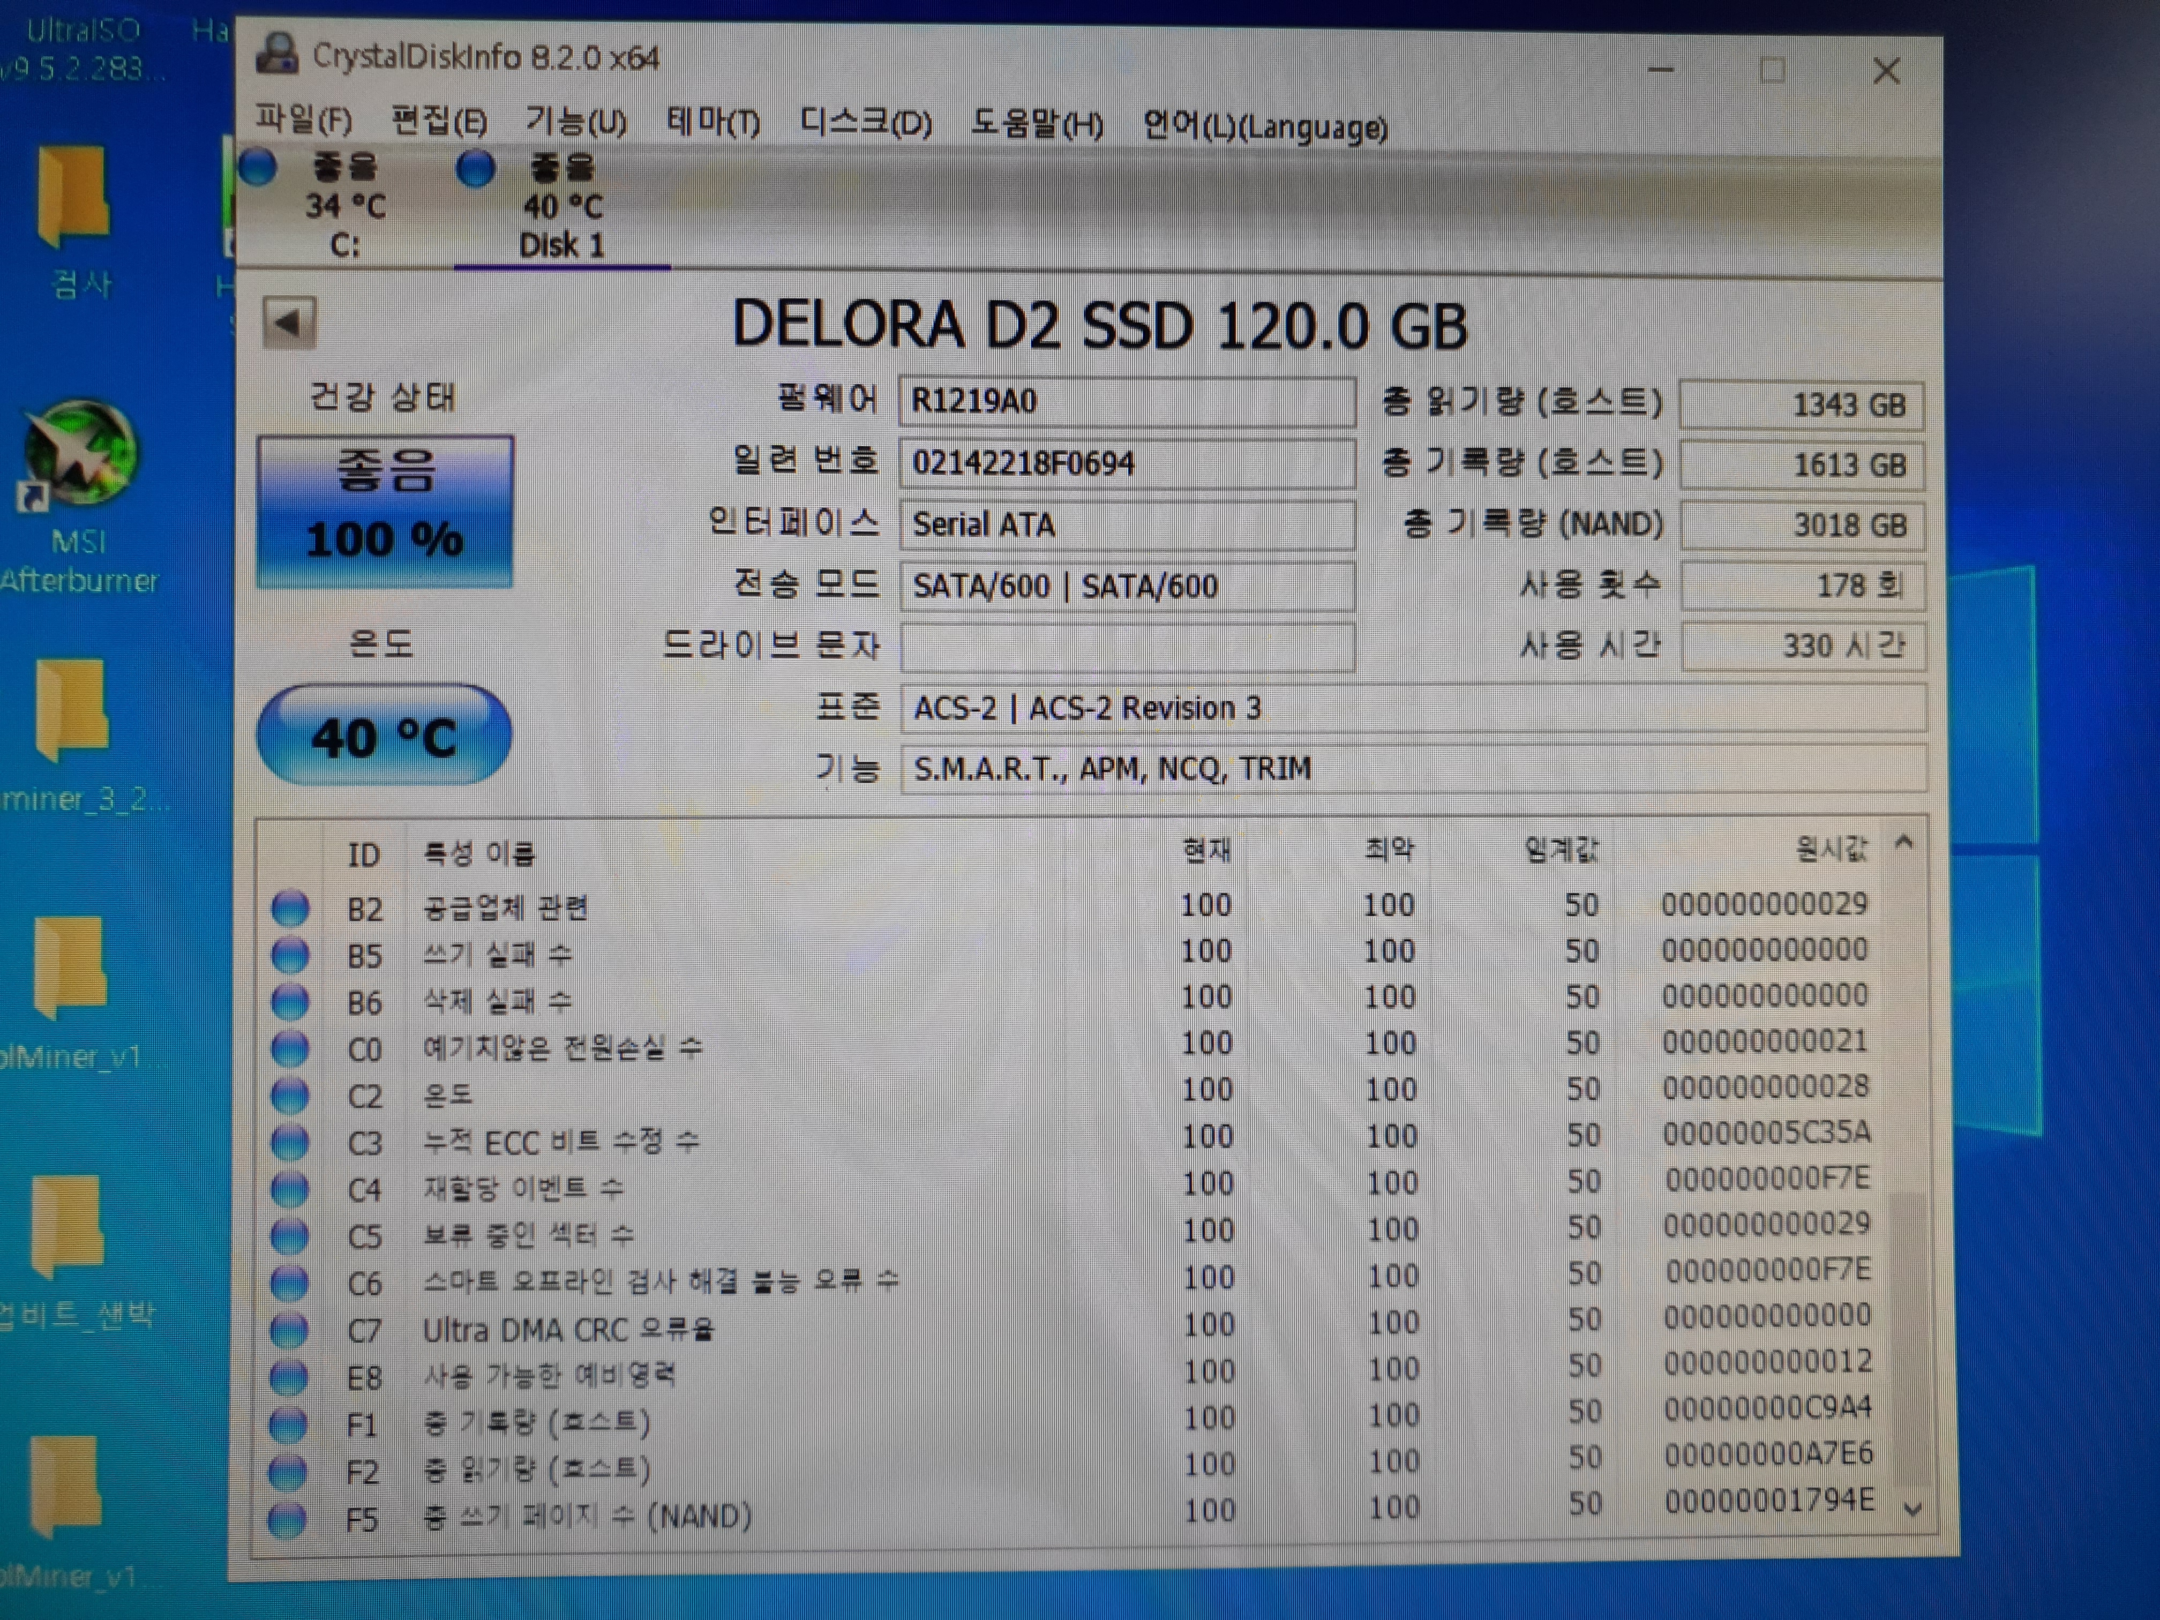Click the 좋음 100 % health status button
This screenshot has width=2160, height=1620.
coord(385,512)
